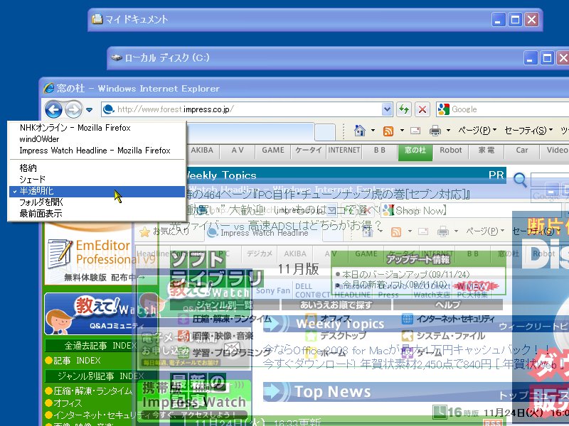This screenshot has width=569, height=426.
Task: Click the Stop loading red X icon
Action: [x=422, y=109]
